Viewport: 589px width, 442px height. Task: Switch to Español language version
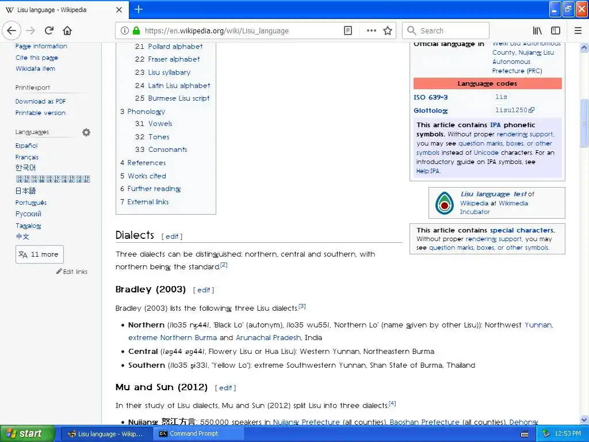pyautogui.click(x=26, y=146)
